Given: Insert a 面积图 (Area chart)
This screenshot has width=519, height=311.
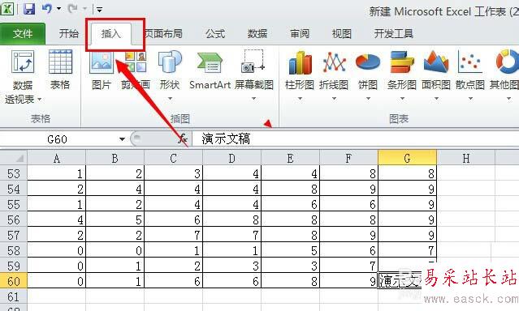Looking at the screenshot, I should click(x=436, y=70).
